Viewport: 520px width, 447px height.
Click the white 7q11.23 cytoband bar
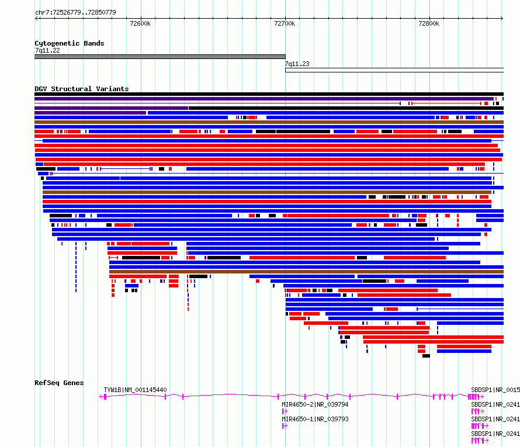(x=394, y=70)
